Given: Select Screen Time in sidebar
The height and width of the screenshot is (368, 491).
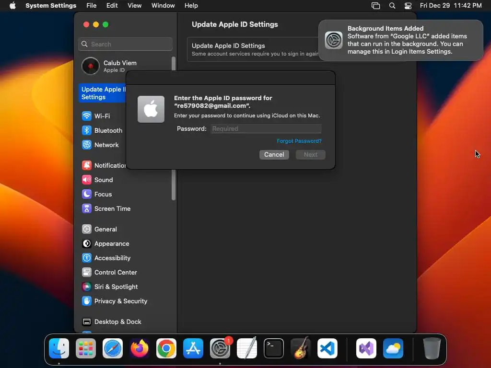Looking at the screenshot, I should tap(106, 209).
